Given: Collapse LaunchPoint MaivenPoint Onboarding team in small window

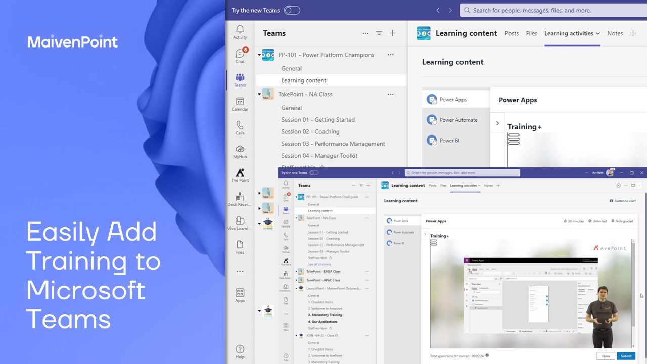Looking at the screenshot, I should (x=297, y=288).
